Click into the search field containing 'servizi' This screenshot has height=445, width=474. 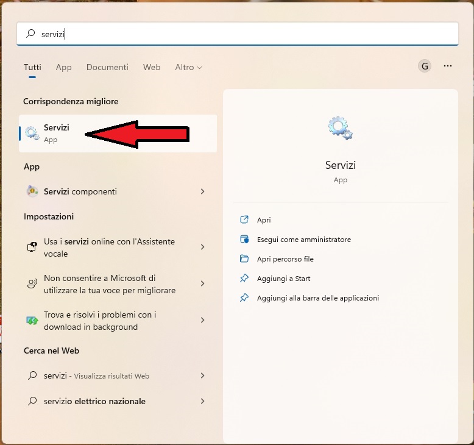click(237, 34)
